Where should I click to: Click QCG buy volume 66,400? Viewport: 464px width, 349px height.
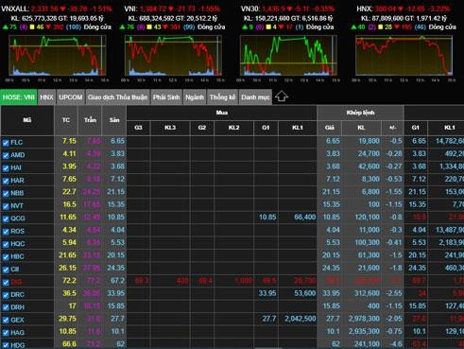point(305,217)
